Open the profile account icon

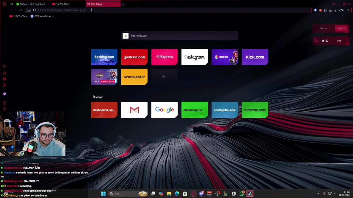pos(330,10)
